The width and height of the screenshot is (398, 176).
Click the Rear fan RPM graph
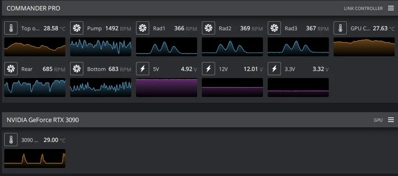35,88
